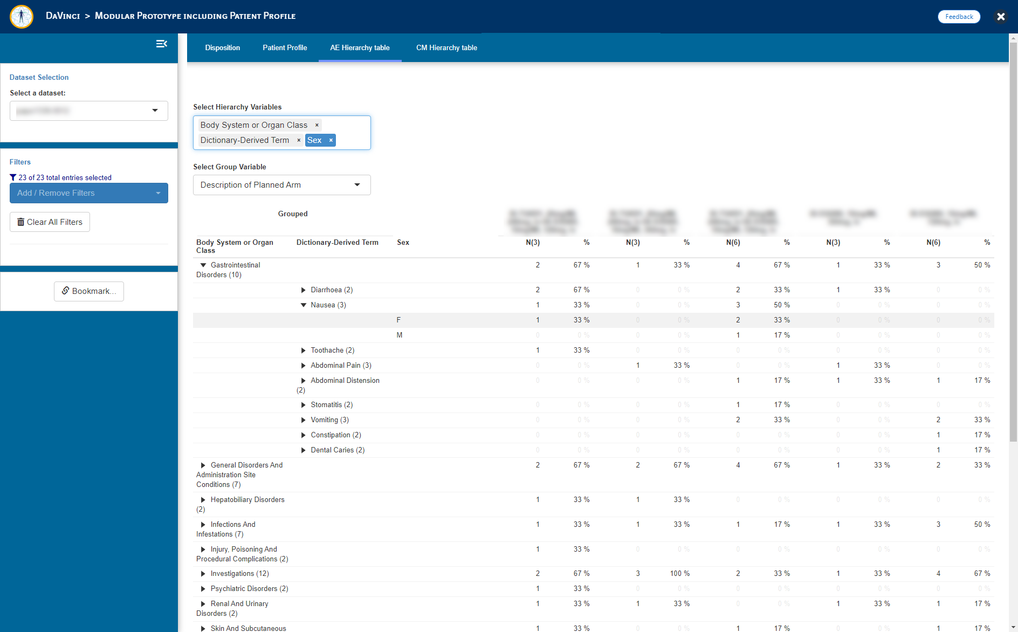Collapse the sidebar with the hamburger icon
This screenshot has height=632, width=1018.
tap(161, 44)
